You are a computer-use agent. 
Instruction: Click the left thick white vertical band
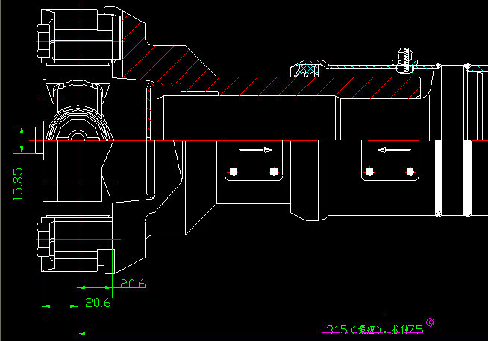click(439, 179)
